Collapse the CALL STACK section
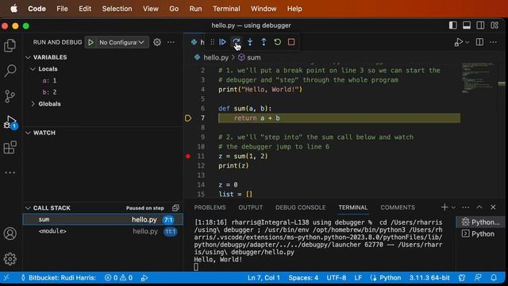Screen dimensions: 508x286 tap(29, 208)
